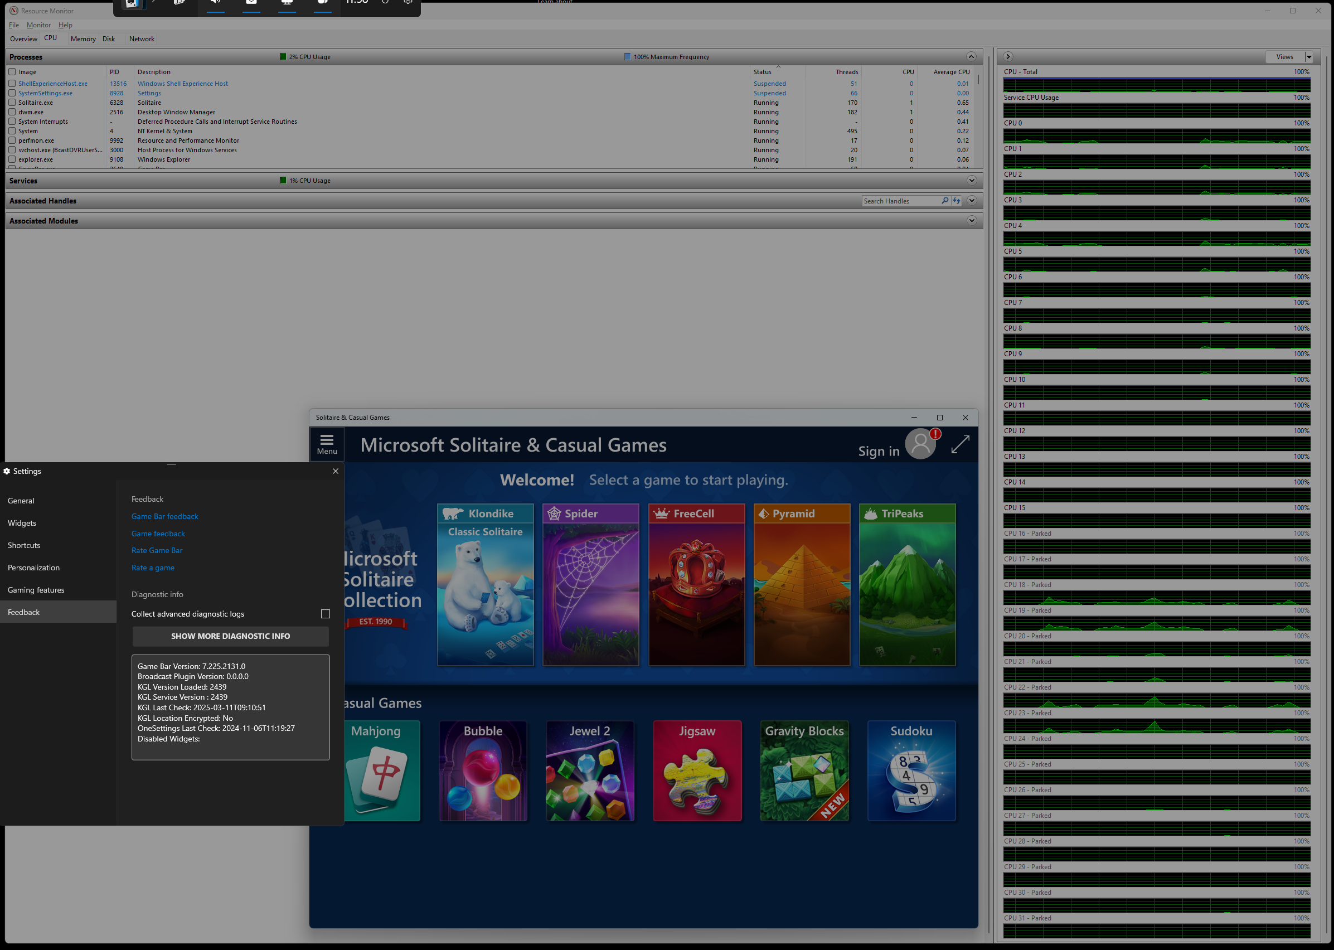Open the TriPeaks game tile

click(907, 584)
